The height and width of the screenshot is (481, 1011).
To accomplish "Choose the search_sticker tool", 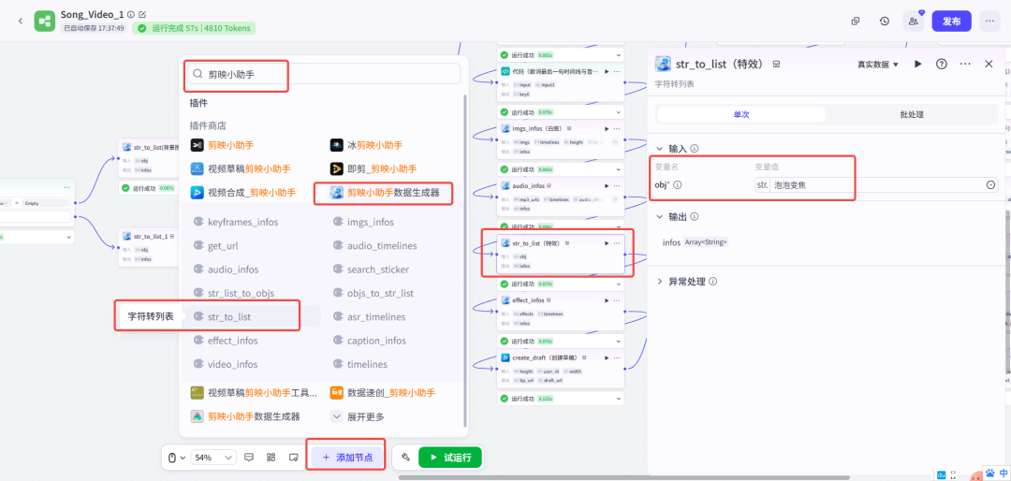I will coord(370,270).
